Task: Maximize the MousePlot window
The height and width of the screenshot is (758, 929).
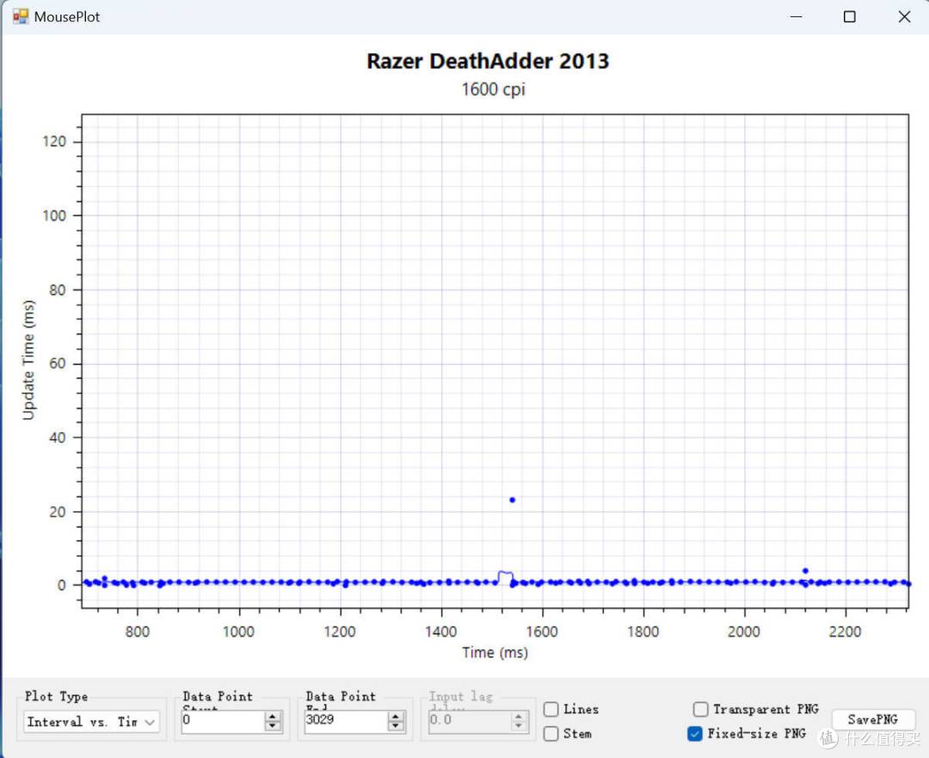Action: pos(850,16)
